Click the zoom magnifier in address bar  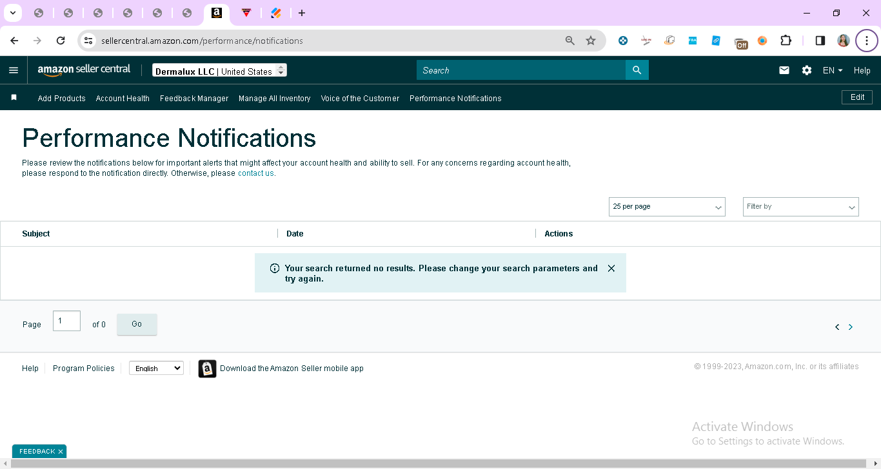point(570,41)
